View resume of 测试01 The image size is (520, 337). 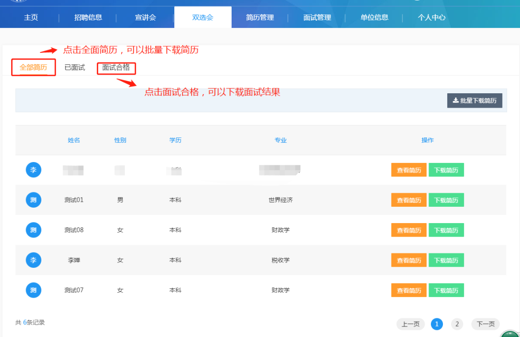[x=408, y=200]
